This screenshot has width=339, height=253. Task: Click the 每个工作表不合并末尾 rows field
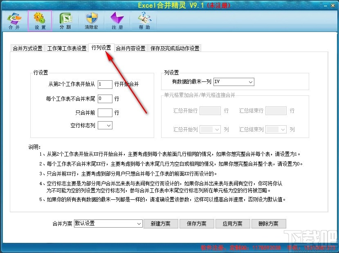[105, 99]
